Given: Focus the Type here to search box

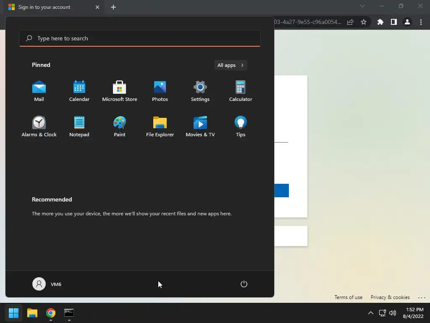Looking at the screenshot, I should (x=140, y=38).
